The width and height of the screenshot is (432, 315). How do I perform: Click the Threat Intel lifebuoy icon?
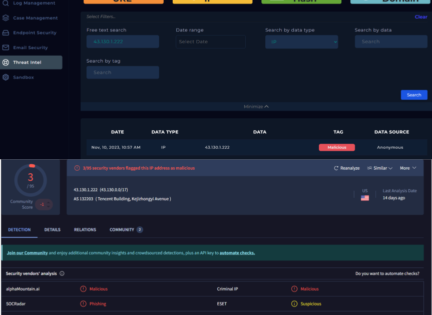click(x=6, y=63)
